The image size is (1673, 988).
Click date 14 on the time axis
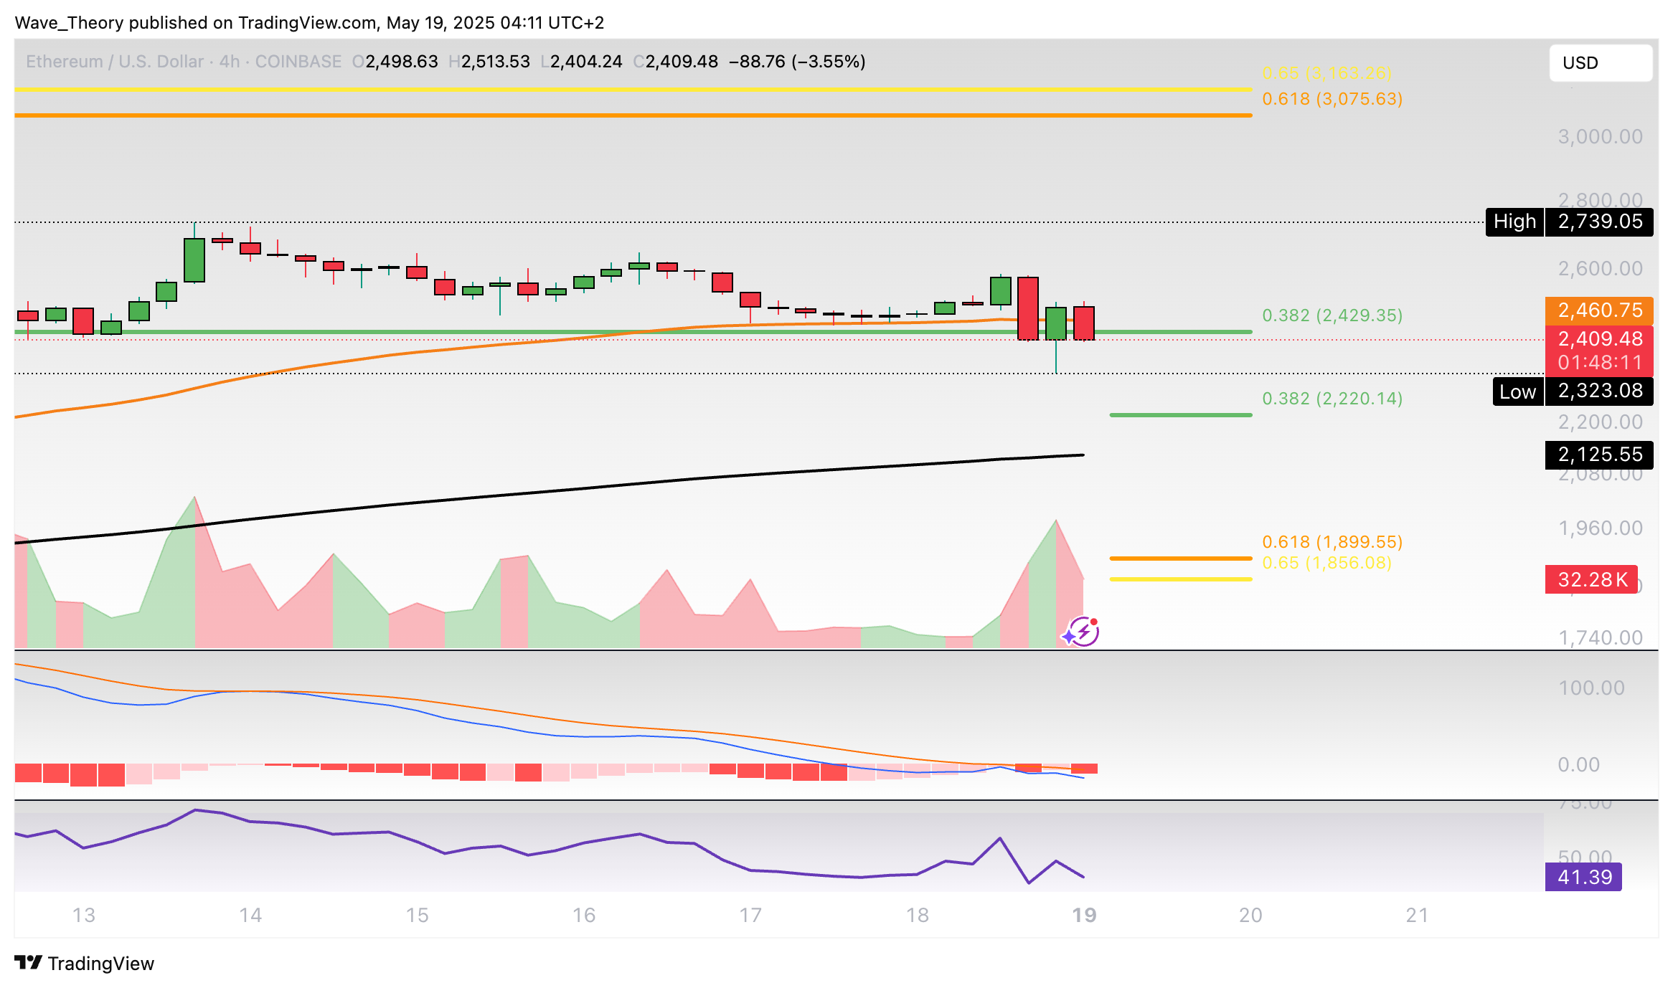point(250,915)
